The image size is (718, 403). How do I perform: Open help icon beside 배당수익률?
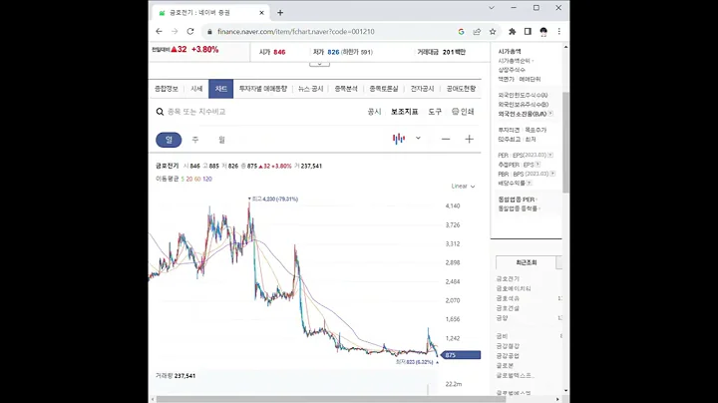click(529, 184)
